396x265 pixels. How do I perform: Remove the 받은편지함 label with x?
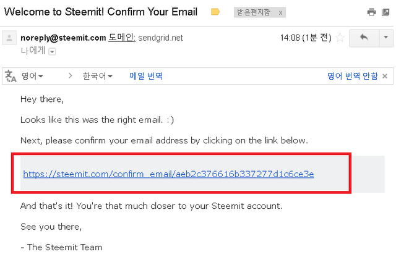click(x=280, y=12)
